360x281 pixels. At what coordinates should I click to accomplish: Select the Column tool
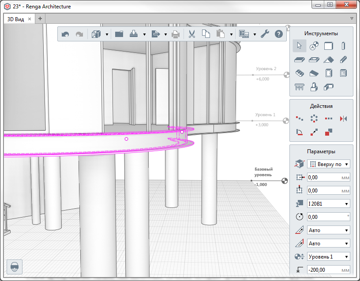coord(344,46)
